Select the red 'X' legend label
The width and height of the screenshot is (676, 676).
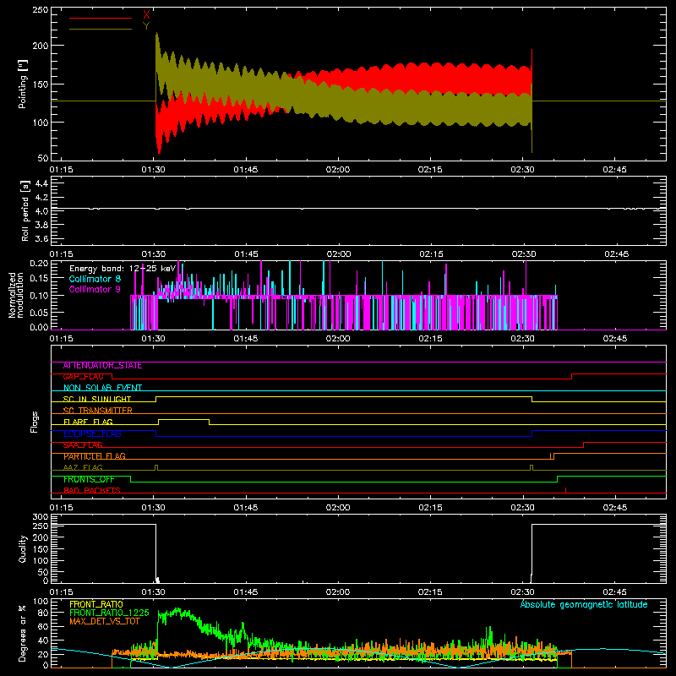[x=146, y=15]
